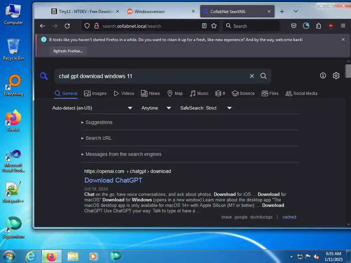Screen dimensions: 351x263
Task: Select the Social Media search category
Action: (301, 93)
